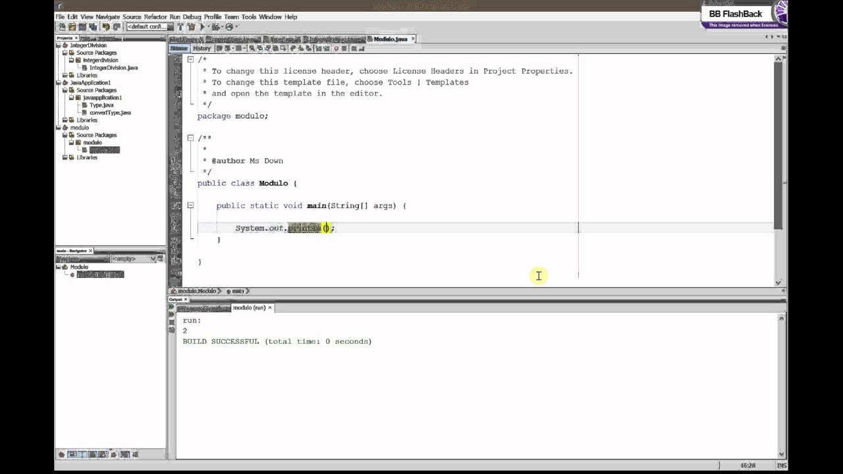Open the Tools menu
Image resolution: width=843 pixels, height=474 pixels.
(249, 16)
